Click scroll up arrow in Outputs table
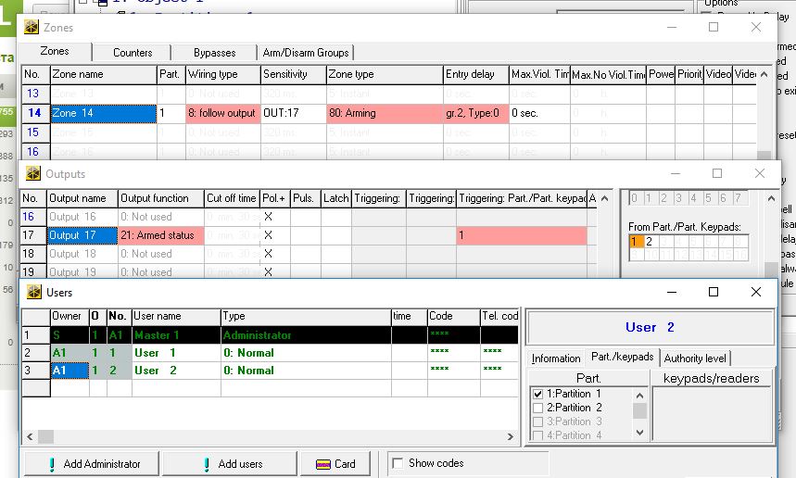Screen dimensions: 796x478 coord(604,198)
